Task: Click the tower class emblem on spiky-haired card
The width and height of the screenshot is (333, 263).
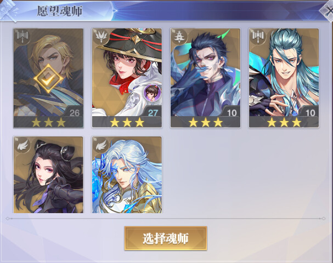Action: tap(180, 37)
